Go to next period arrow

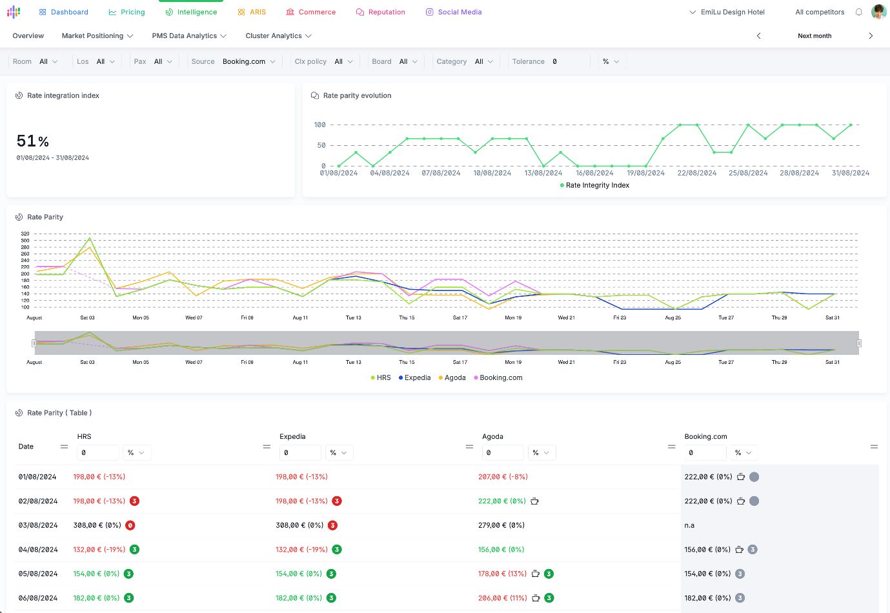pyautogui.click(x=871, y=36)
